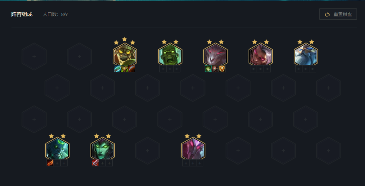Click the 重置棋盘 reset board button
Viewport: 365px width, 186px height.
pyautogui.click(x=338, y=14)
